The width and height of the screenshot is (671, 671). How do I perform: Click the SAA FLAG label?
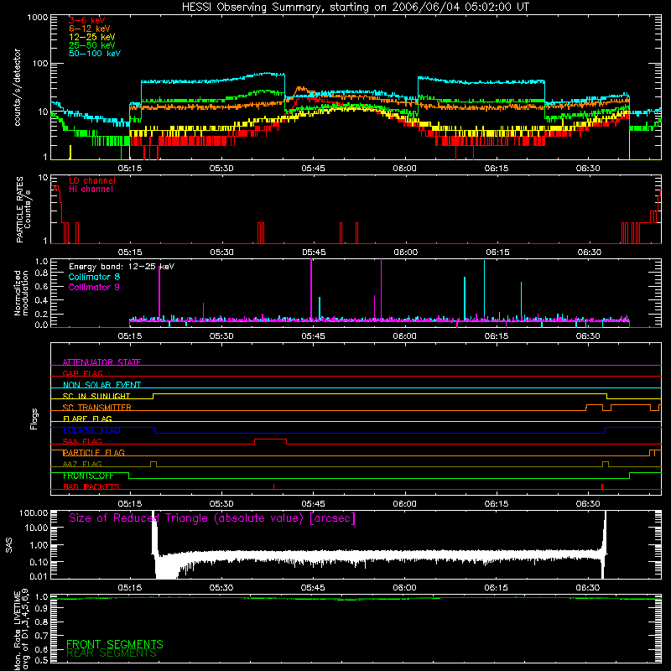tap(82, 441)
